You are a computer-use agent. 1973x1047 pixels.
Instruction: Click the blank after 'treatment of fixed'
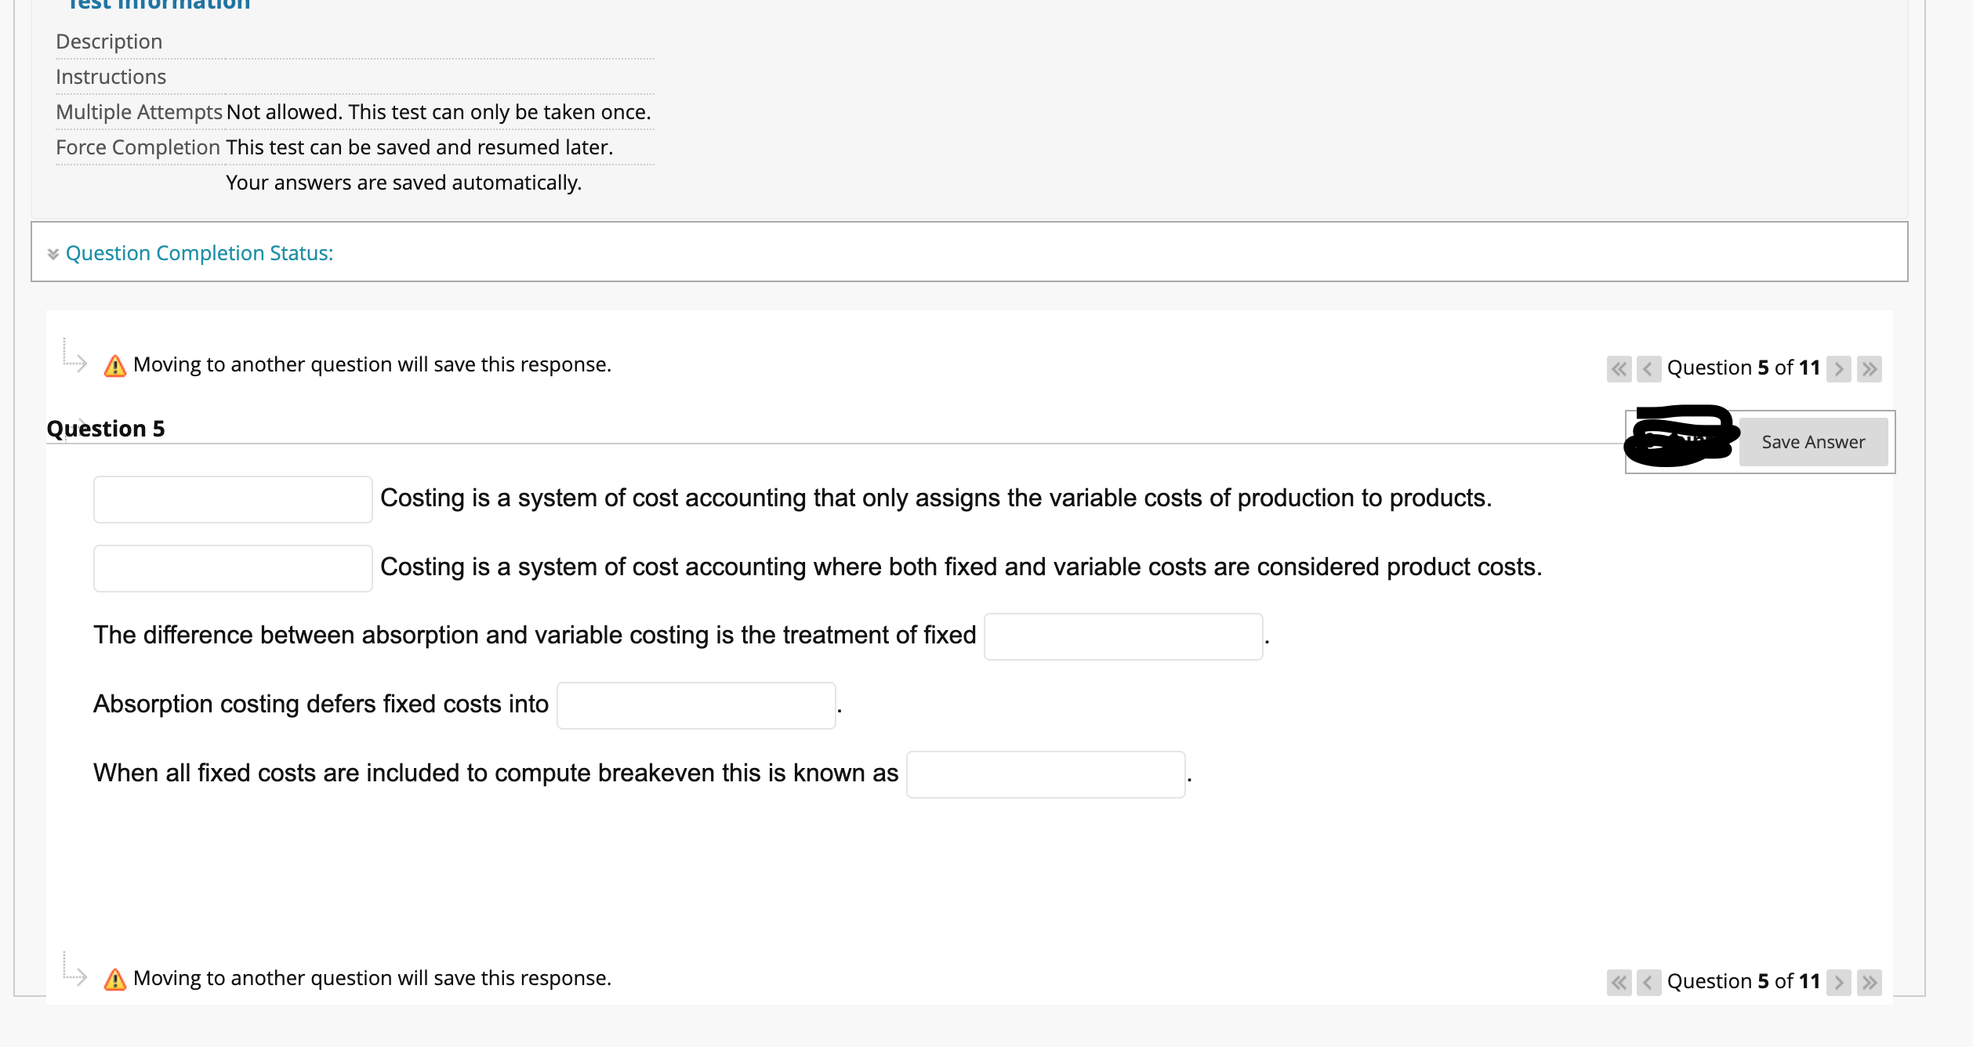tap(1123, 636)
